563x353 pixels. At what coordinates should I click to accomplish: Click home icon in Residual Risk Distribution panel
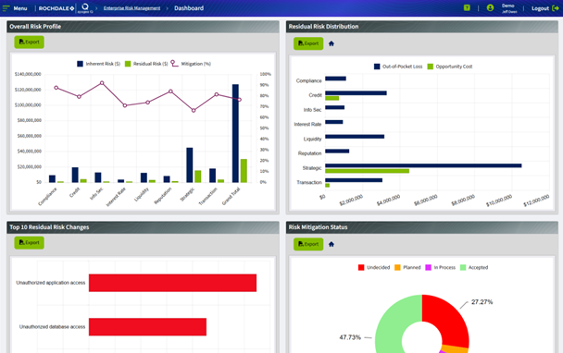[332, 43]
